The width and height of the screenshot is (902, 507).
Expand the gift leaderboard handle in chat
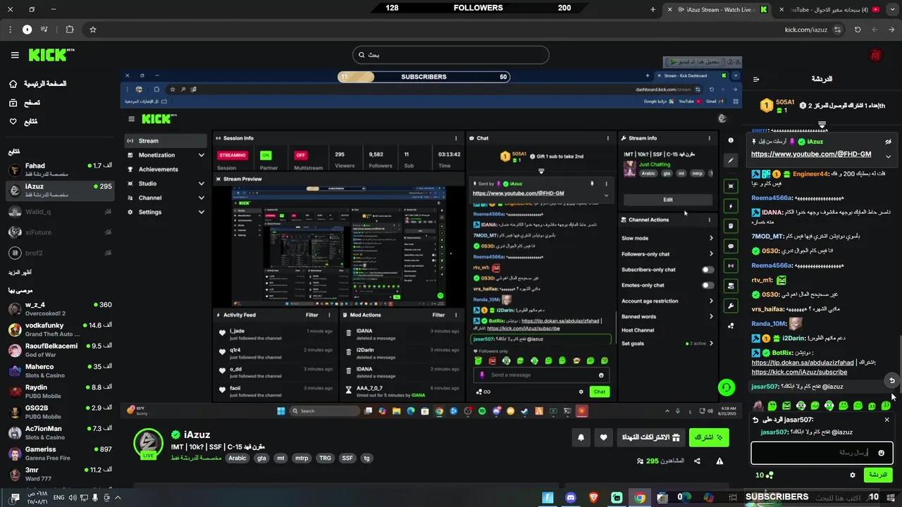tap(822, 125)
